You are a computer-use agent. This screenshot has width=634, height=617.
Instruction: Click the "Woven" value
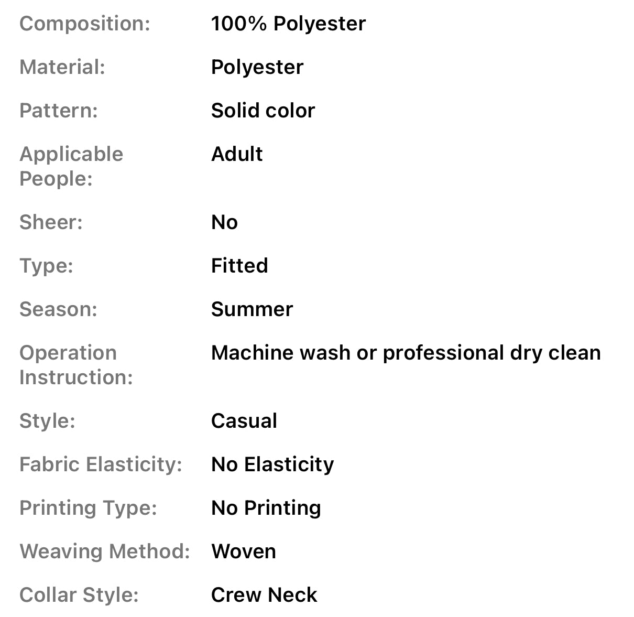tap(244, 551)
